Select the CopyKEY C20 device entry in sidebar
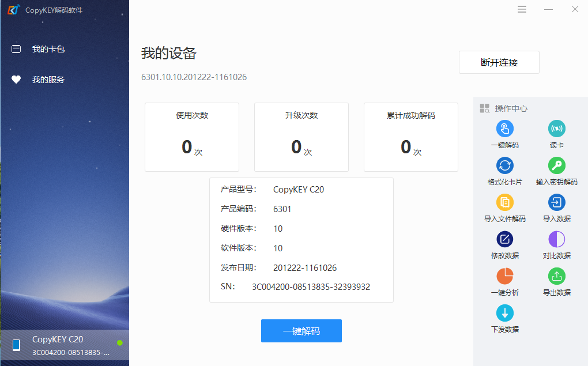Viewport: 588px width, 366px height. (x=65, y=345)
